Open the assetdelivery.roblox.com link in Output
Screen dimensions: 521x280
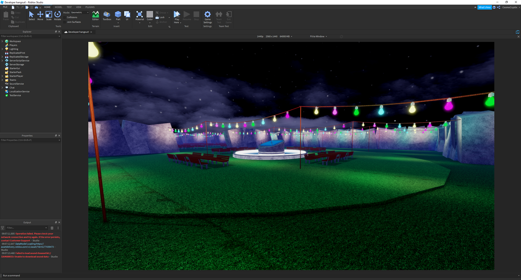27,247
